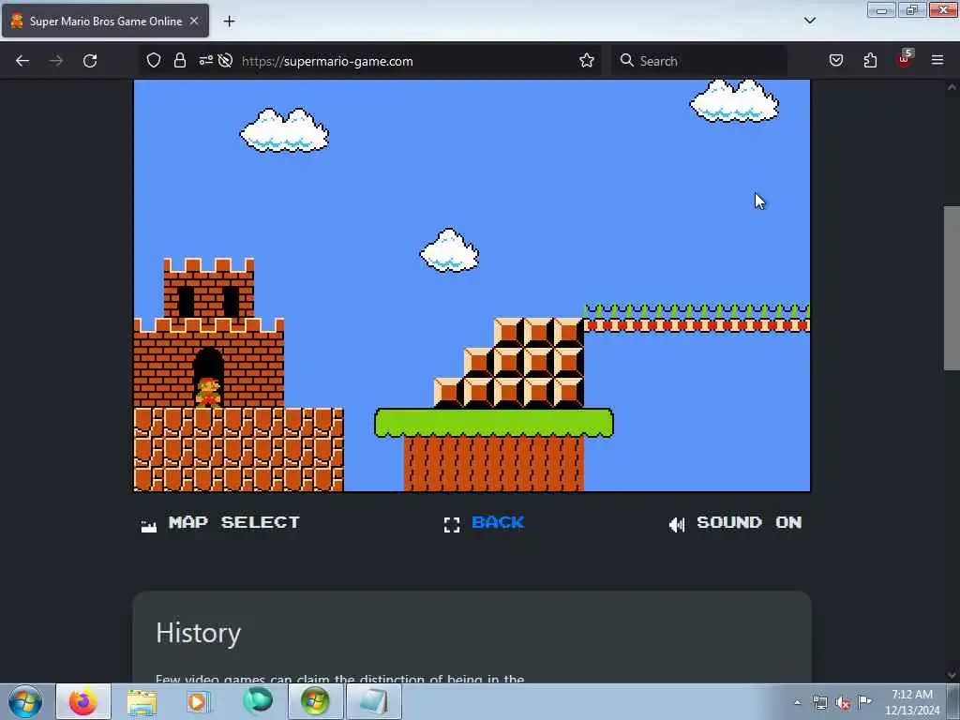Image resolution: width=960 pixels, height=720 pixels.
Task: Open the Windows Start menu
Action: coord(25,701)
